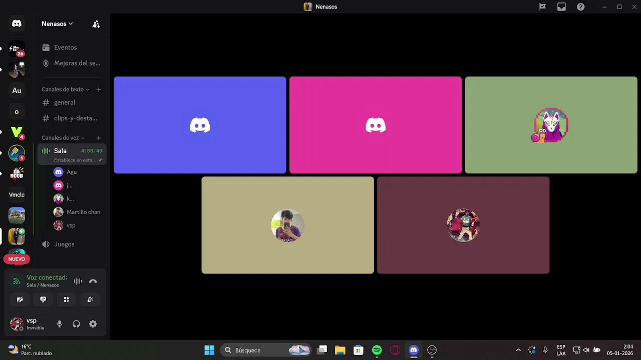Viewport: 641px width, 360px height.
Task: Mute microphone in user panel
Action: point(60,324)
